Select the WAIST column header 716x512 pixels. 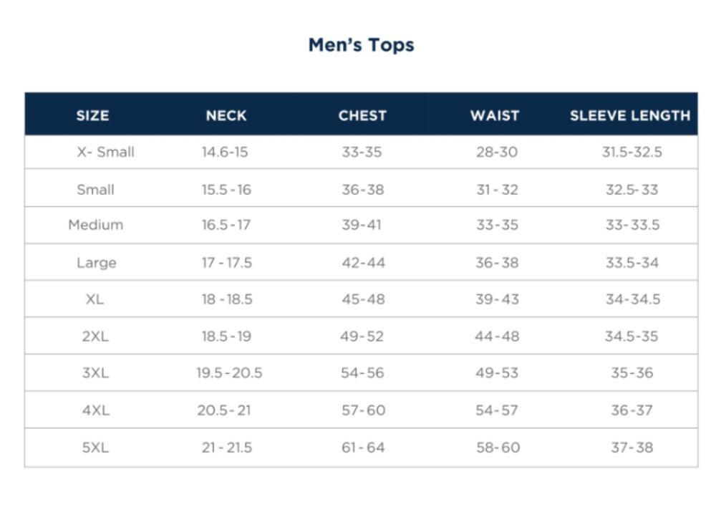[x=495, y=115]
